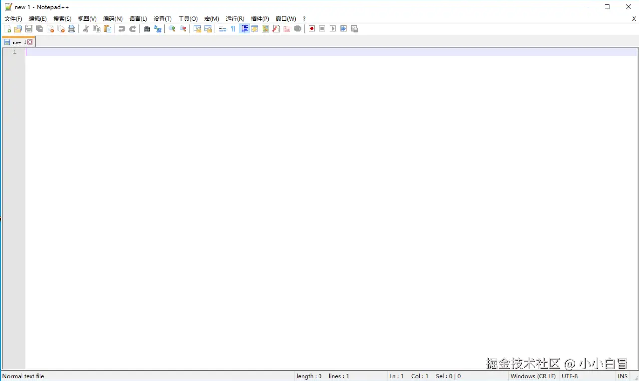
Task: Create a new document via toolbar
Action: [7, 29]
